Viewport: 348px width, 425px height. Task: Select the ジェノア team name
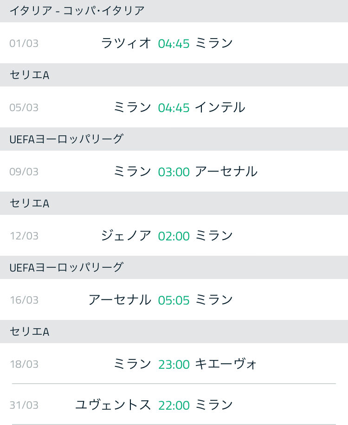(126, 236)
